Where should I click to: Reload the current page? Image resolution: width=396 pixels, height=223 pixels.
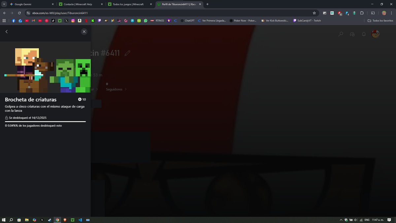(x=19, y=13)
